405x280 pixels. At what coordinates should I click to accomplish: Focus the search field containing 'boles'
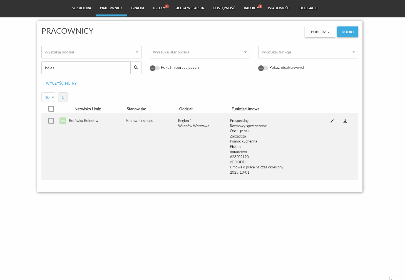coord(86,68)
